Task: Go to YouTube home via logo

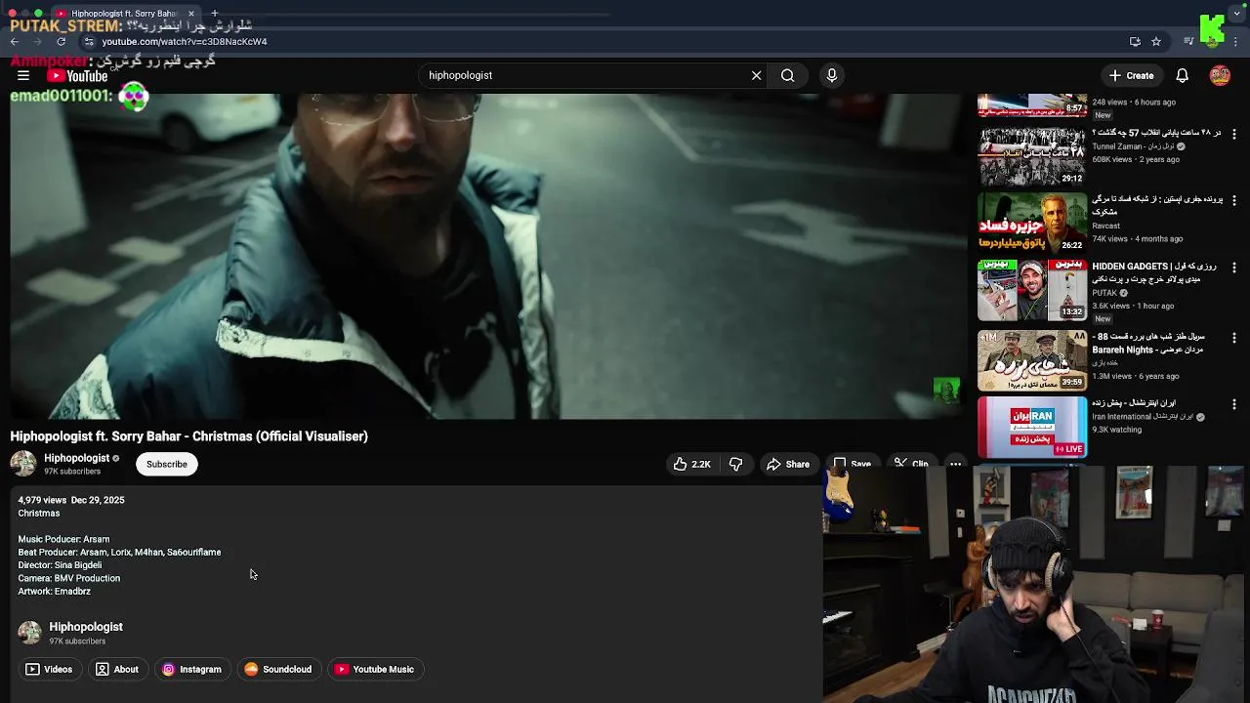Action: click(77, 76)
